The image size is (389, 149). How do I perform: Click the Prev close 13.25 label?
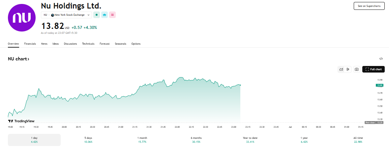click(374, 122)
